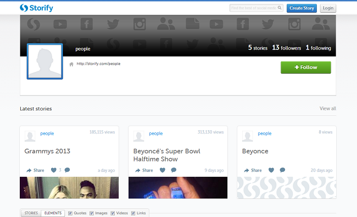Screen dimensions: 357x217
Task: Open people link on Super Bowl card
Action: (x=156, y=133)
